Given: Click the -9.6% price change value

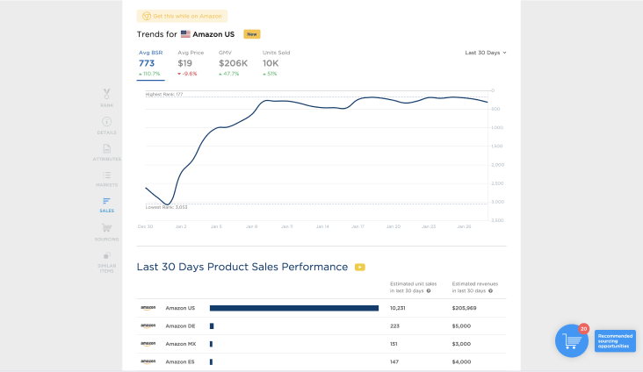Looking at the screenshot, I should [x=187, y=74].
